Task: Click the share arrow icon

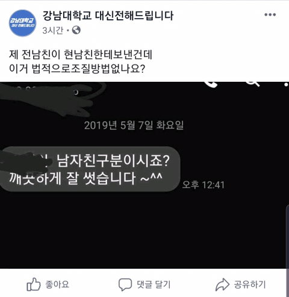Action: click(222, 284)
